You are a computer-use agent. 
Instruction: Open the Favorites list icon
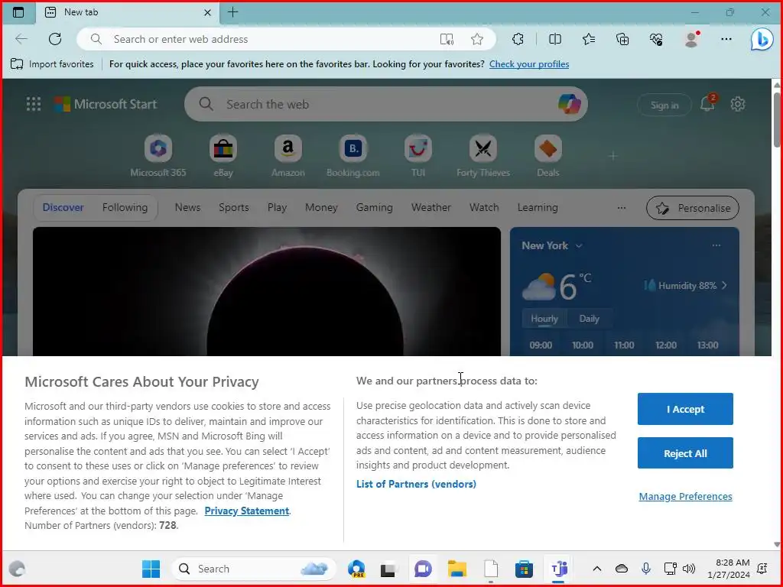[589, 39]
